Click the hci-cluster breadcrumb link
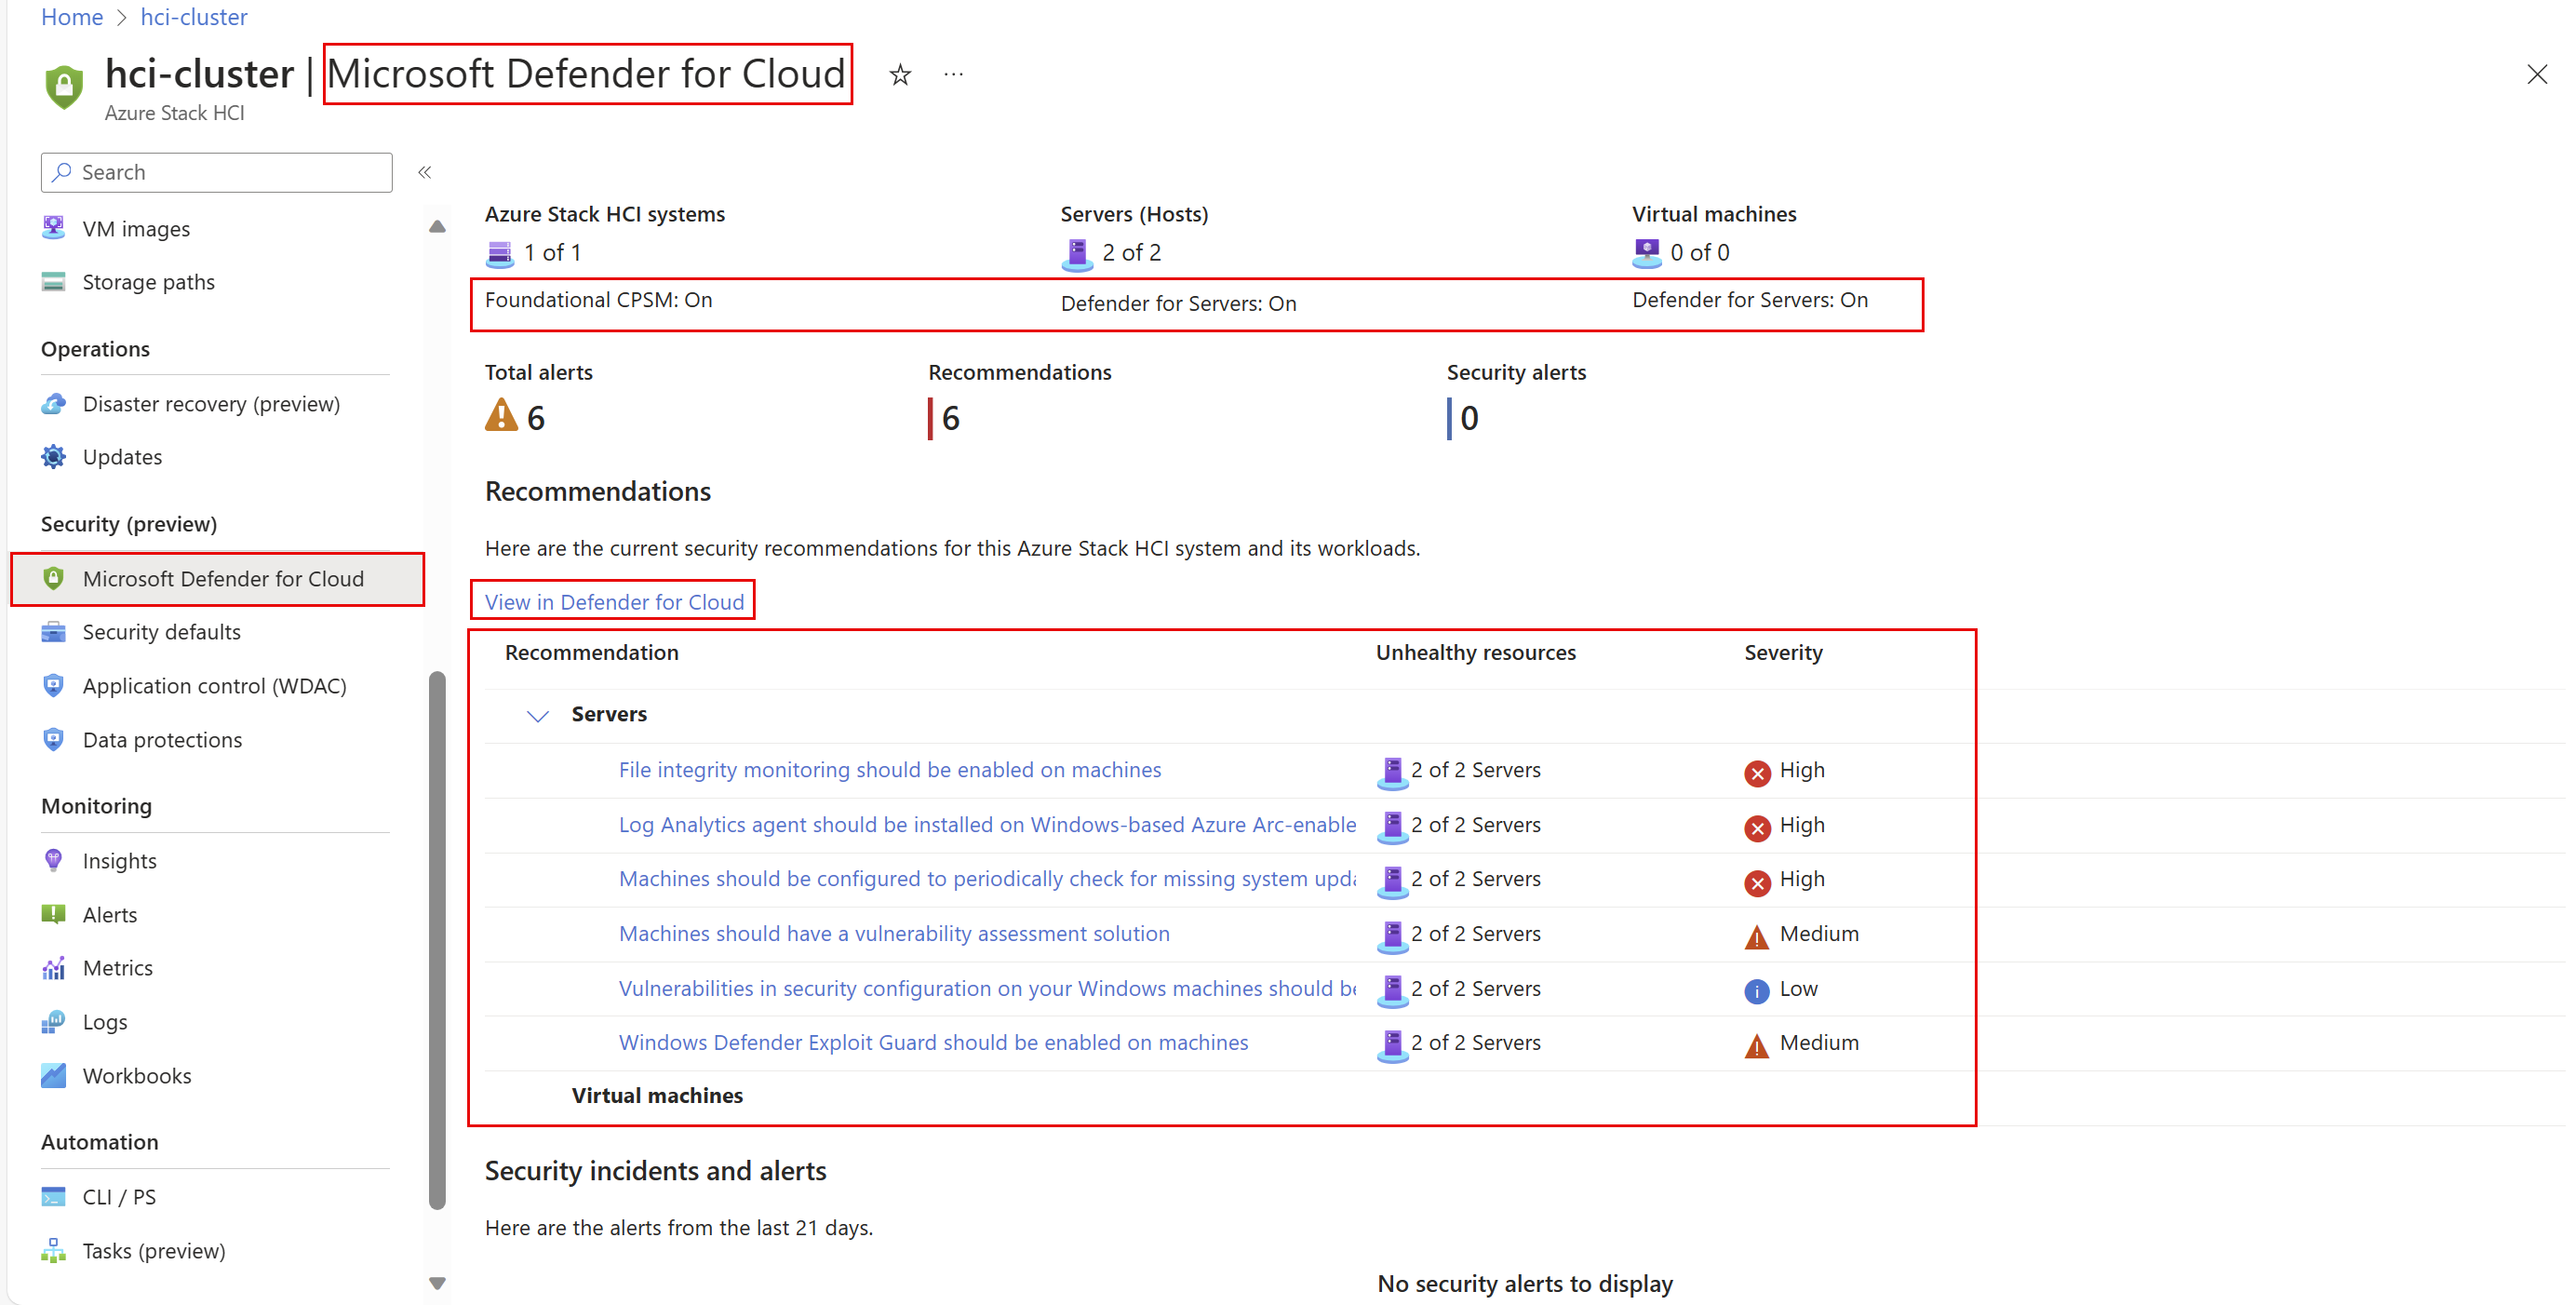The height and width of the screenshot is (1305, 2576). [x=194, y=17]
